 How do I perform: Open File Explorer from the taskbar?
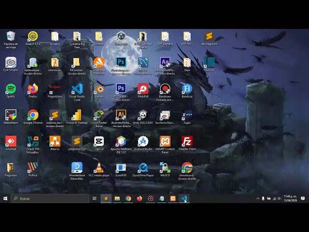[x=117, y=199]
